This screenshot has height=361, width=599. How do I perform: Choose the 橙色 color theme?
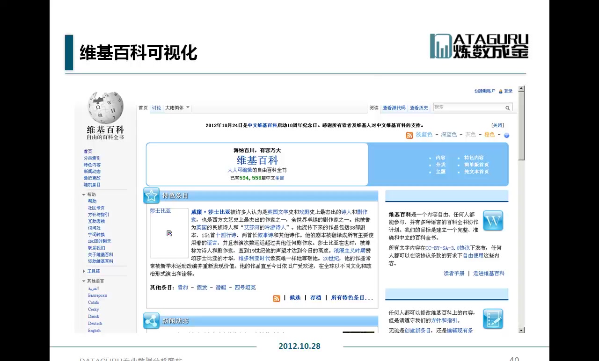click(x=489, y=135)
